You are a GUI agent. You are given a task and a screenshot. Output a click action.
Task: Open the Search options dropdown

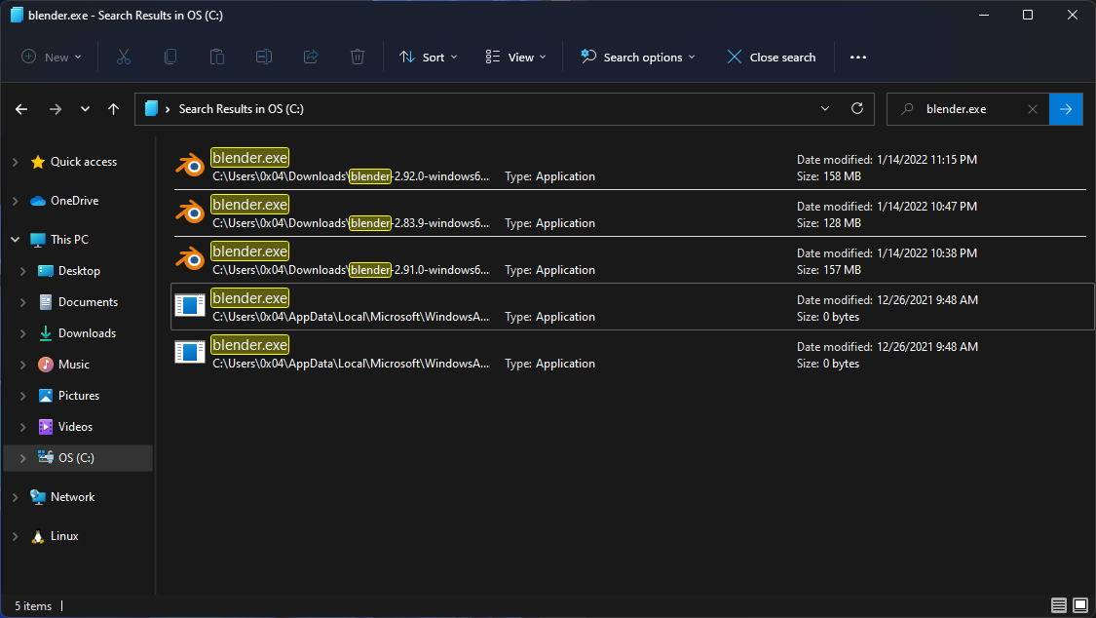pos(638,58)
